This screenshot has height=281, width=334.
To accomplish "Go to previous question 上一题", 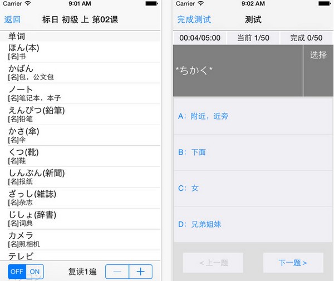I will tap(213, 263).
